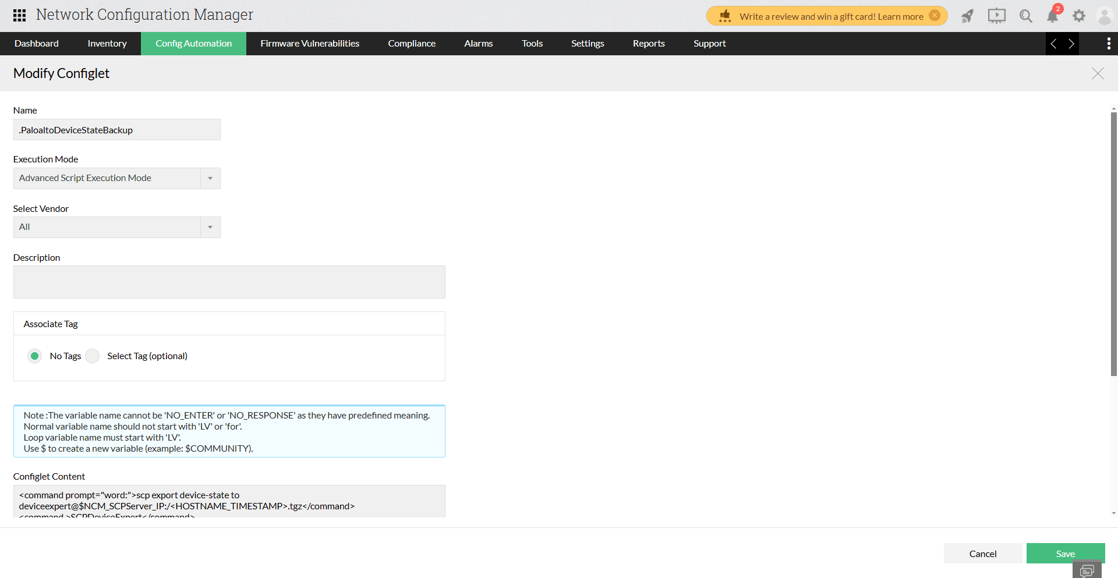Click the search magnifier icon
Screen dimensions: 1118x578
(1025, 16)
